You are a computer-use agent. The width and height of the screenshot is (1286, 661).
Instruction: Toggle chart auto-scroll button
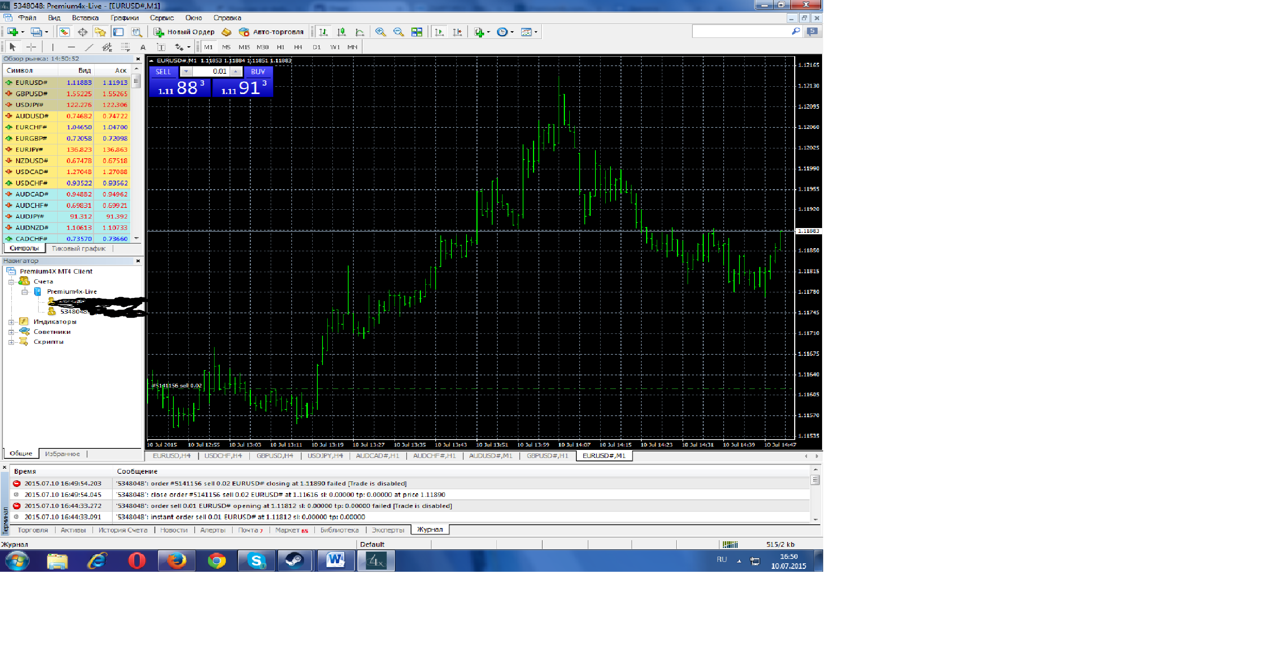coord(439,32)
